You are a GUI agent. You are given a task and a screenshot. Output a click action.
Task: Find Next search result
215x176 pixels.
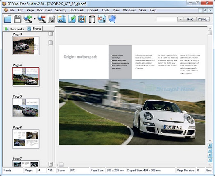click(190, 19)
